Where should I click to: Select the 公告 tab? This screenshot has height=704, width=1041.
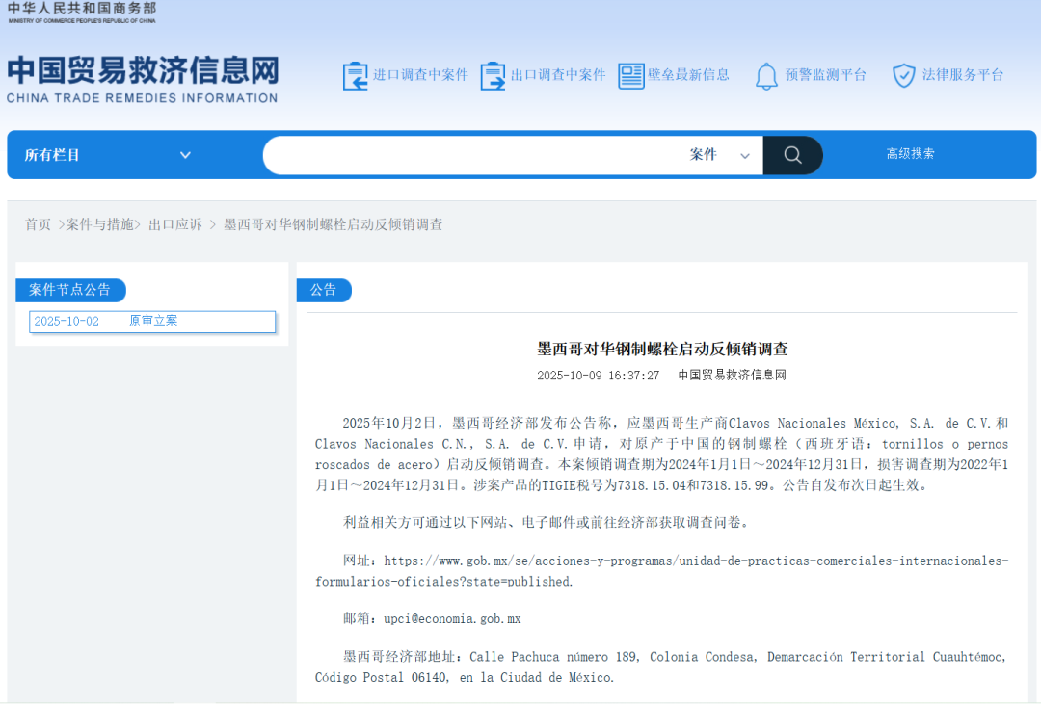pyautogui.click(x=324, y=290)
